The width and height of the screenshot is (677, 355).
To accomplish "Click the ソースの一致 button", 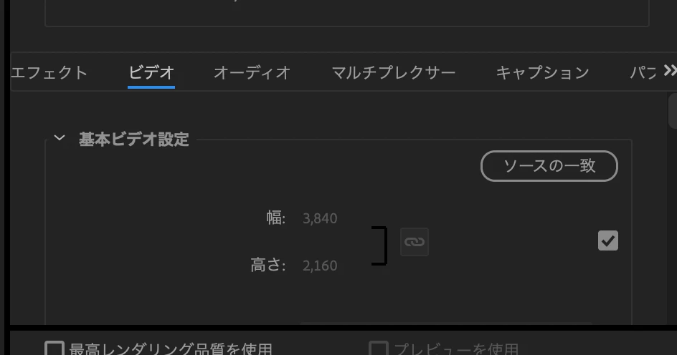I will [549, 166].
